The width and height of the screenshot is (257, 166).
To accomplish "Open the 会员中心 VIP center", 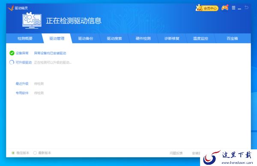I will pos(207,8).
